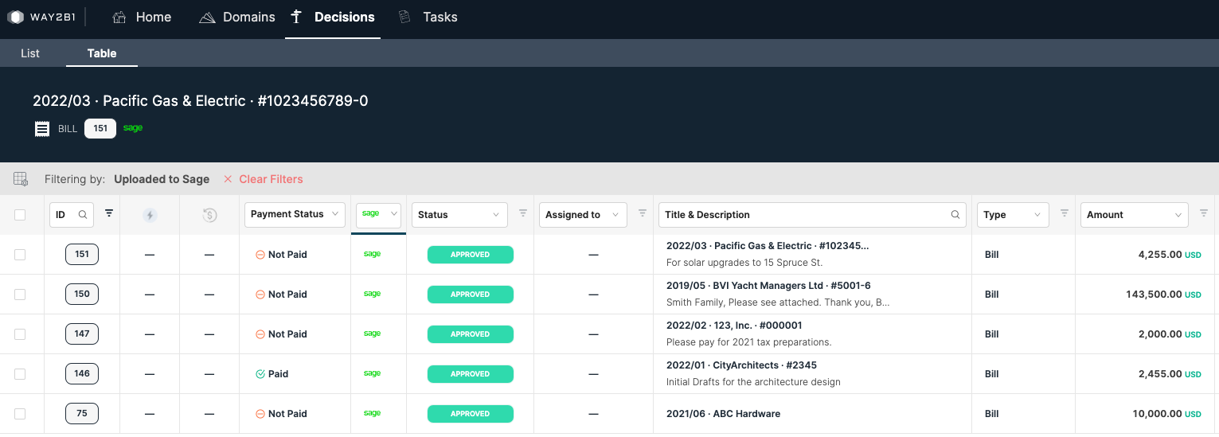
Task: Click the filter icon beside Amount column
Action: pyautogui.click(x=1204, y=213)
